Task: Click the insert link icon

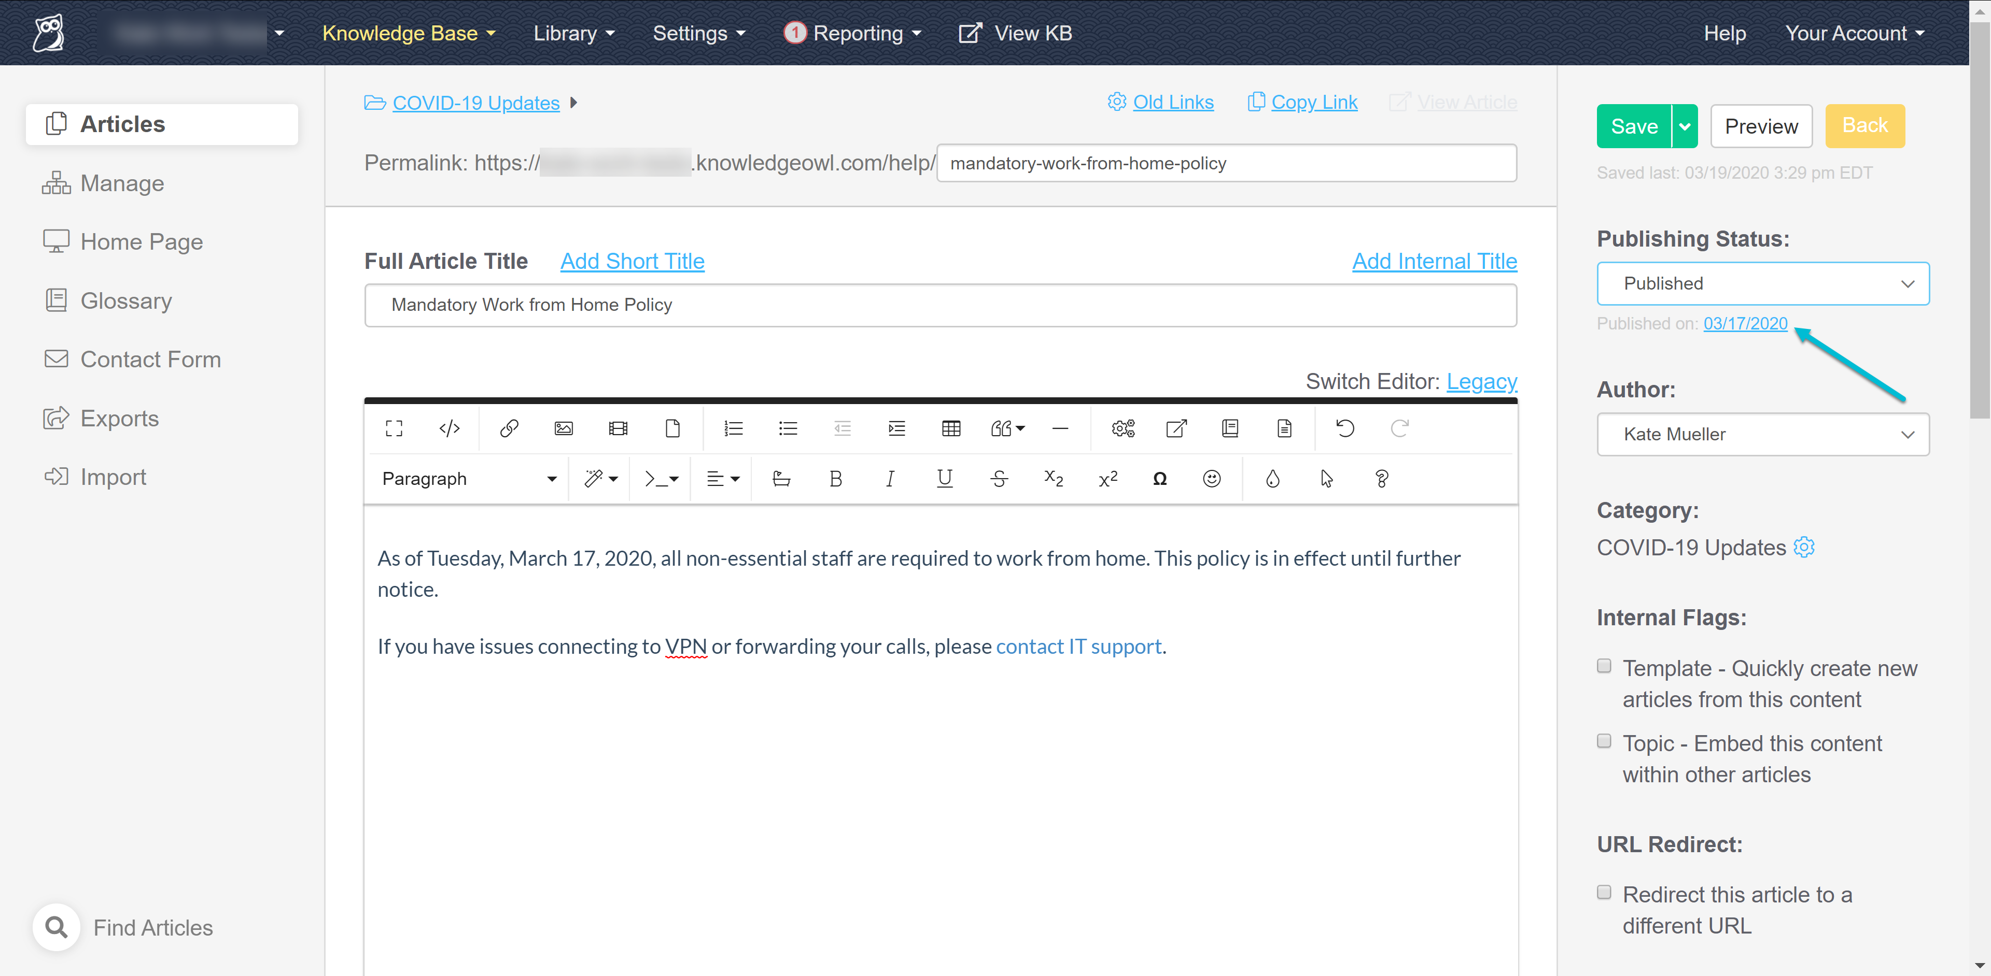Action: coord(509,428)
